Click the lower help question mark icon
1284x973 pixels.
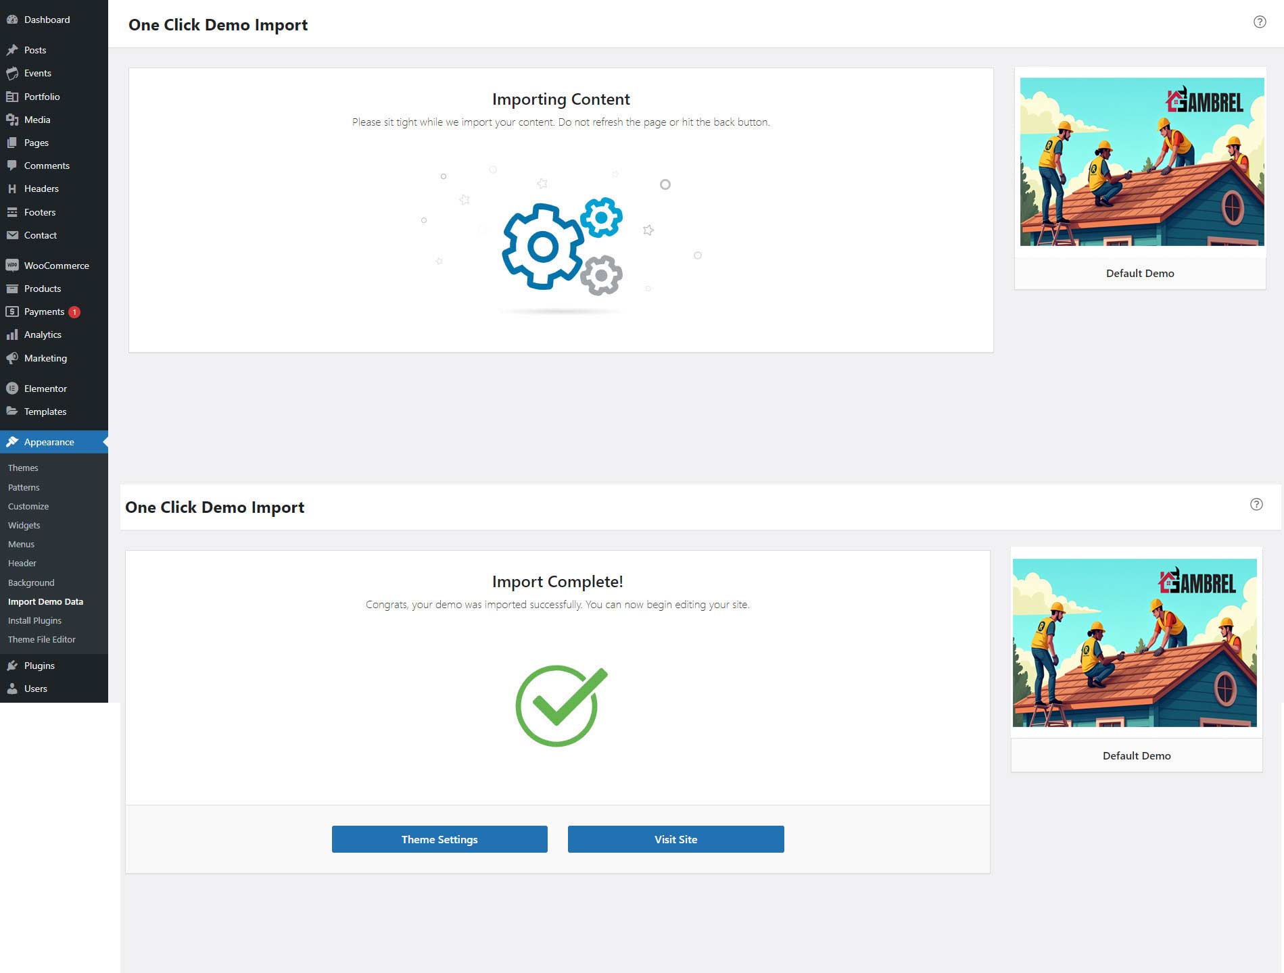(x=1256, y=504)
